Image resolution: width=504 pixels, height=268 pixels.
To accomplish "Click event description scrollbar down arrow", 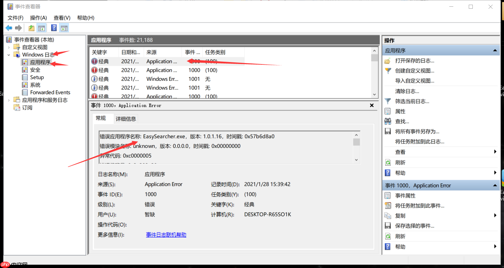I will pyautogui.click(x=357, y=160).
